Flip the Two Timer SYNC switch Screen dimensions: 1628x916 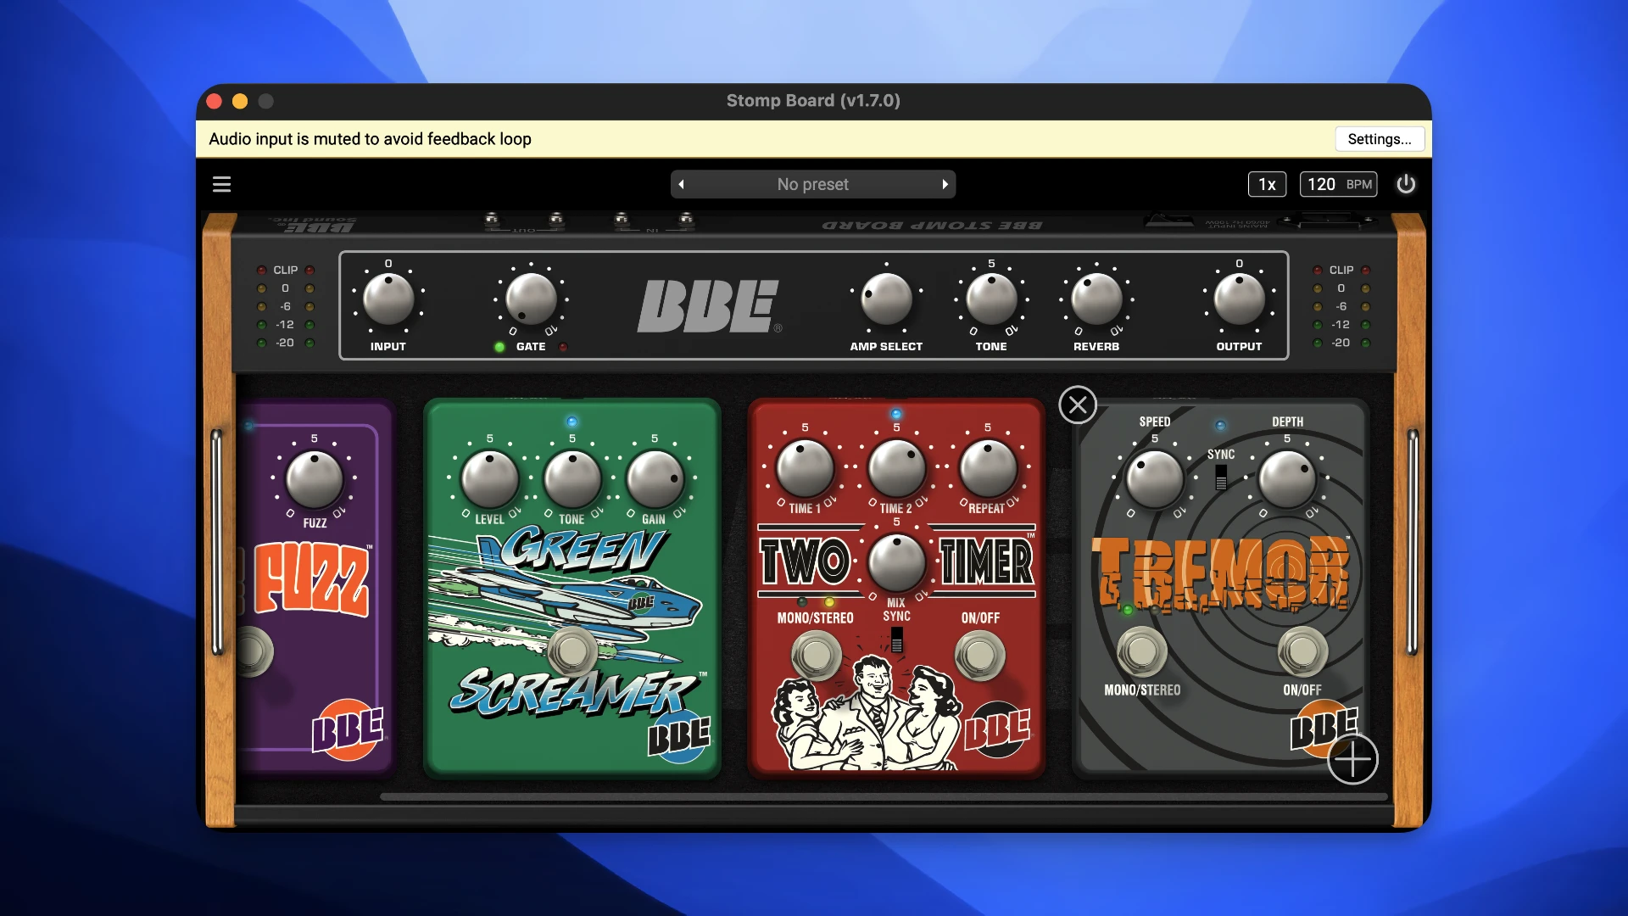point(896,640)
